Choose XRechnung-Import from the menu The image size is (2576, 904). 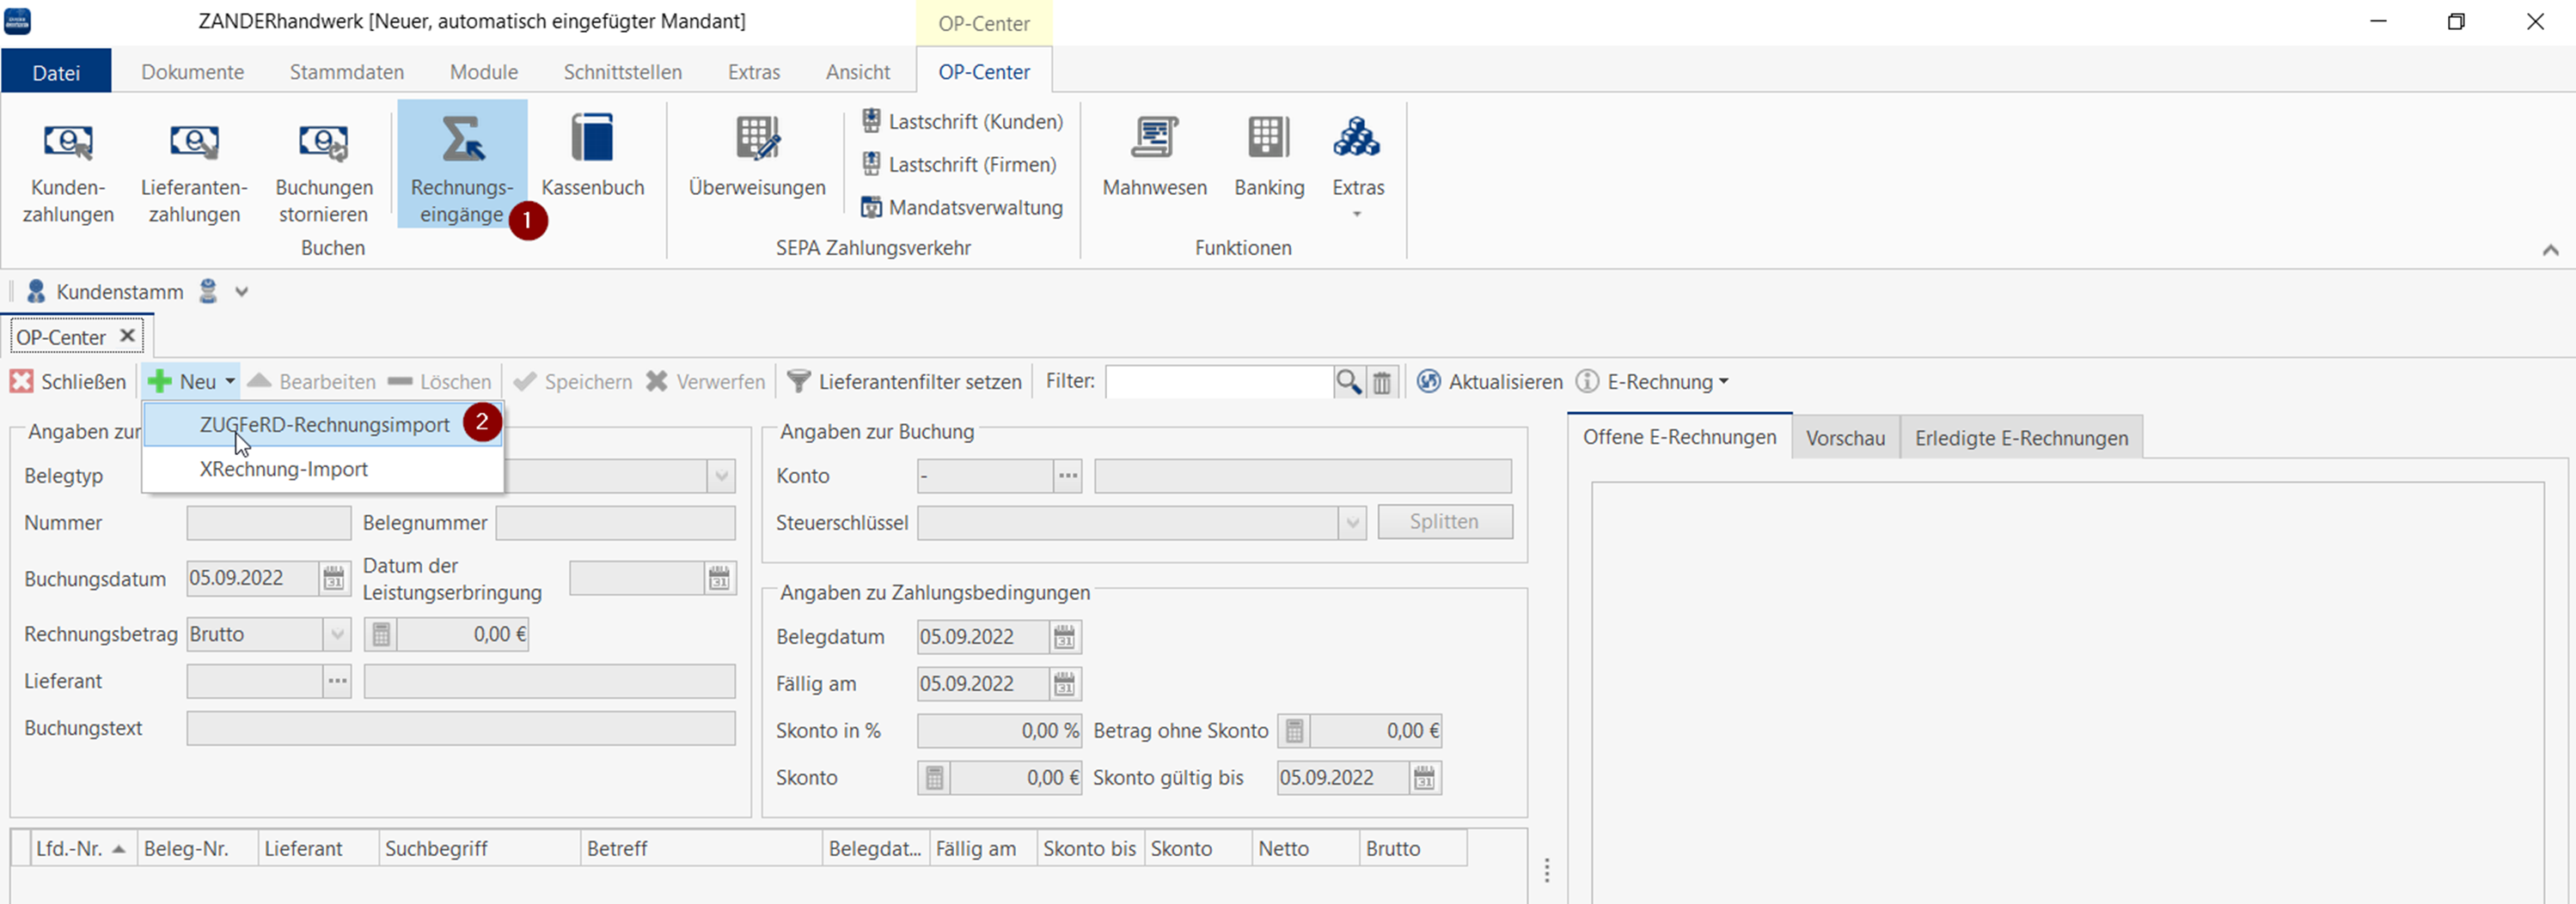click(323, 469)
